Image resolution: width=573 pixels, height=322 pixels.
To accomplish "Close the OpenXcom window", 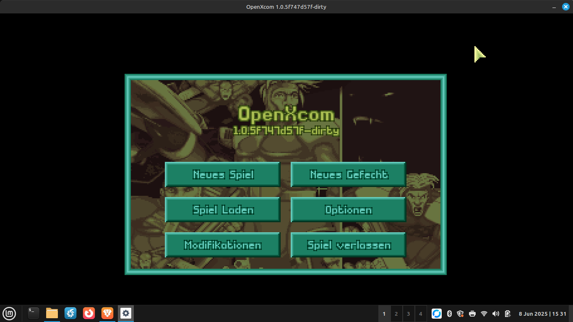I will (x=565, y=7).
